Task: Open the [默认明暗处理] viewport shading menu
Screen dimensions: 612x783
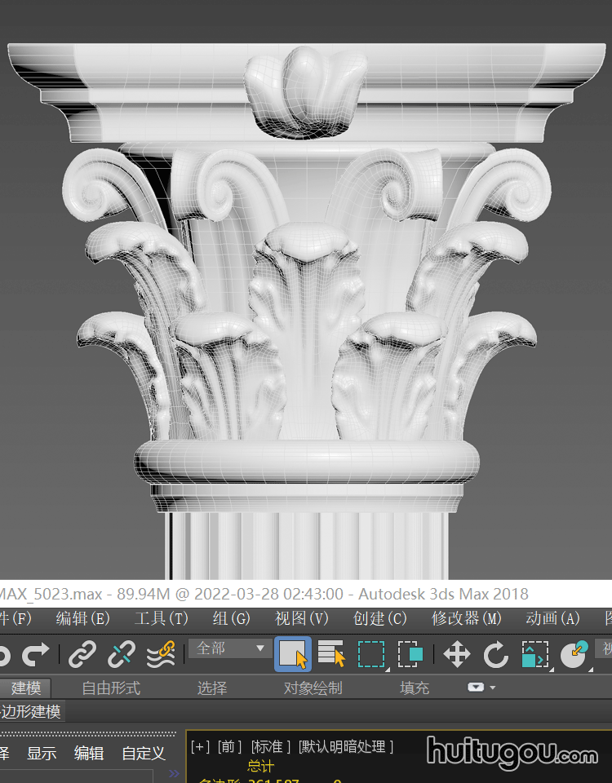Action: [x=346, y=746]
